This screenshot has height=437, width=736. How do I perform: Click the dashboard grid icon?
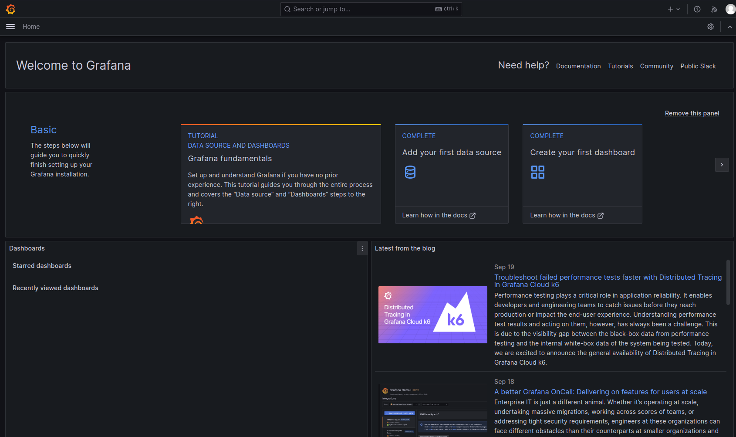point(538,172)
